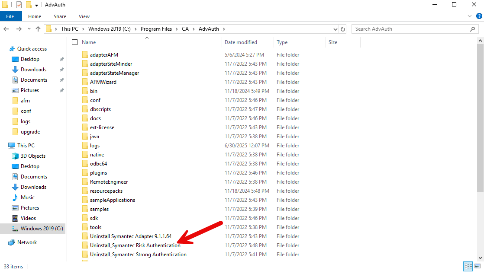This screenshot has height=277, width=484.
Task: Select Quick access in navigation pane
Action: 32,49
